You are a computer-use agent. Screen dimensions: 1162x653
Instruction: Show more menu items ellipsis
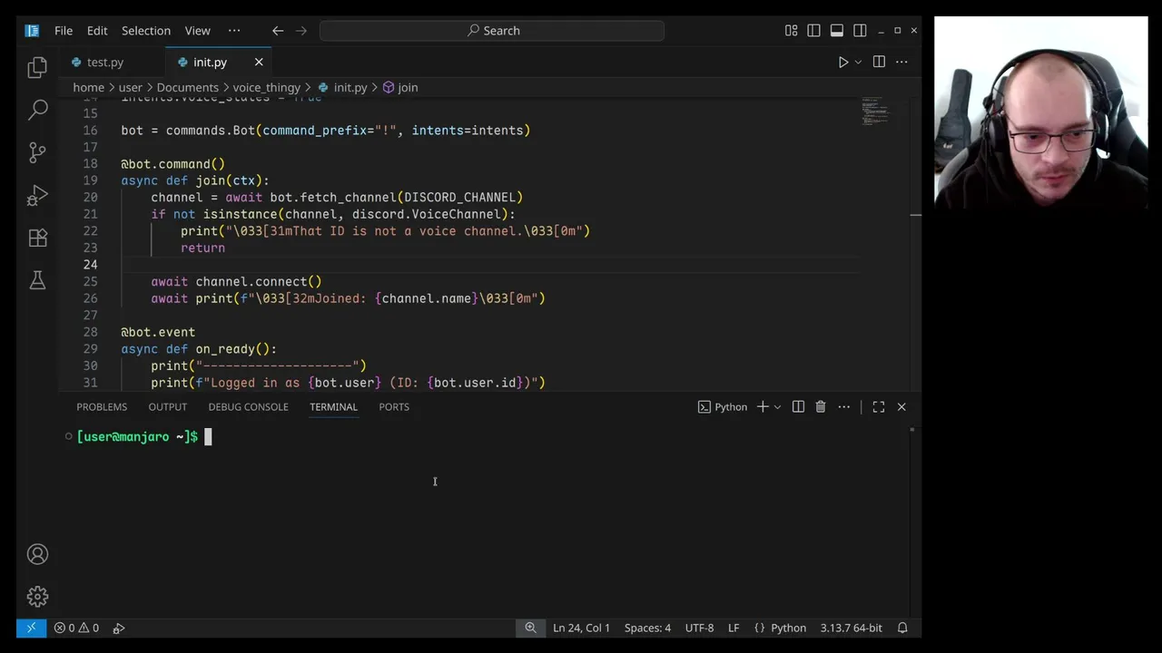click(x=234, y=30)
